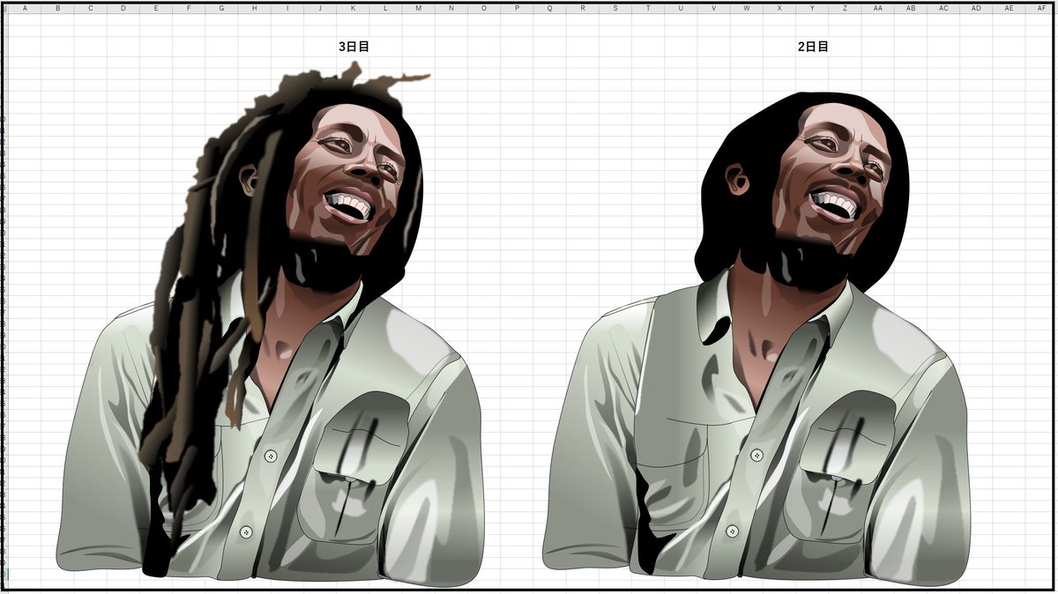Select column U header
The image size is (1058, 594).
[681, 8]
